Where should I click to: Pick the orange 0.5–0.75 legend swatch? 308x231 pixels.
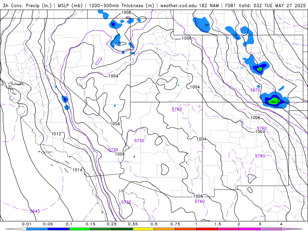pos(165,229)
